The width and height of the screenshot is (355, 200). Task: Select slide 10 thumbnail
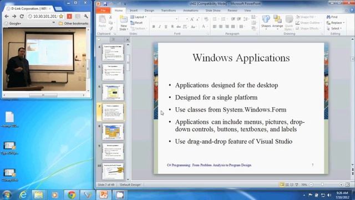pyautogui.click(x=113, y=172)
